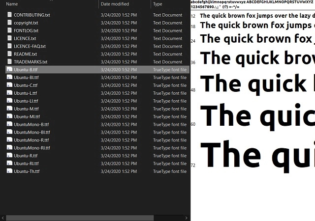Select Ubuntu-MI.ttf in the file list

coord(27,116)
